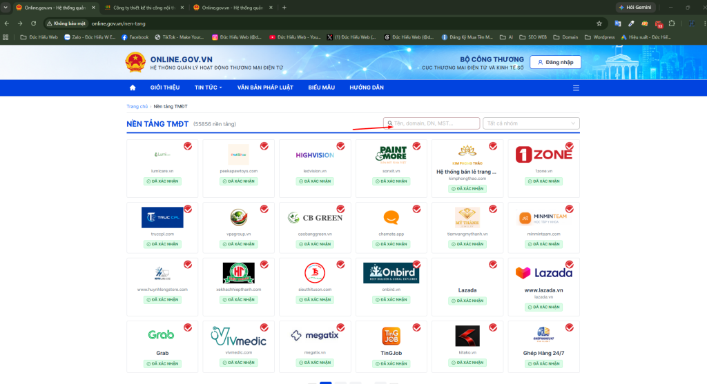This screenshot has height=384, width=707.
Task: Open the VĂN BẢN PHÁP LUẬT menu item
Action: (265, 88)
